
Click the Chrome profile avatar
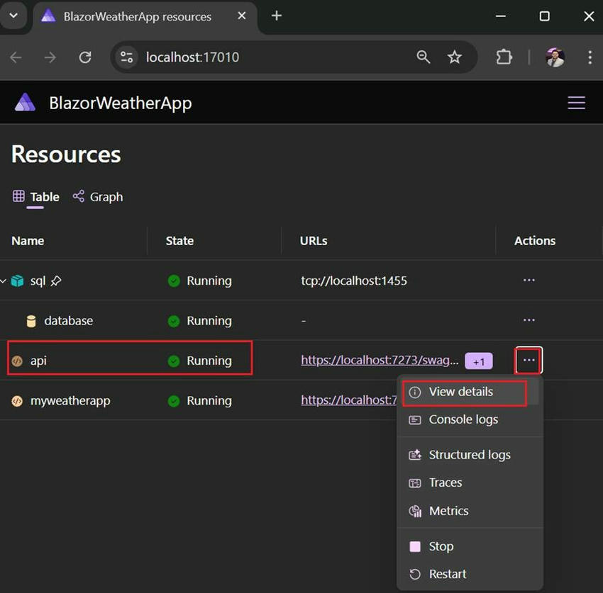click(555, 57)
